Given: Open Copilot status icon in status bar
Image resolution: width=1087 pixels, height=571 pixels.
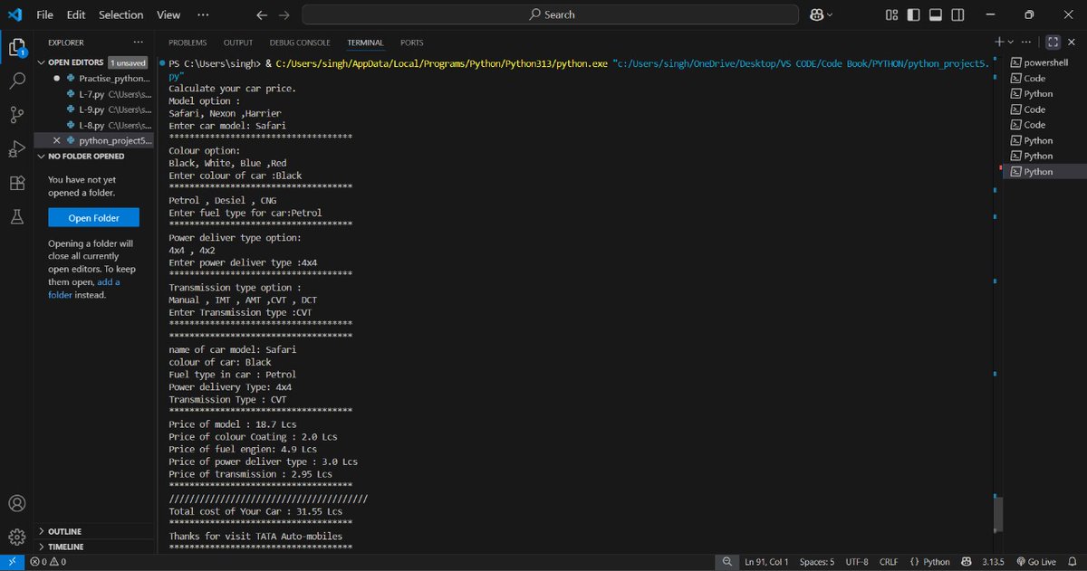Looking at the screenshot, I should click(966, 562).
